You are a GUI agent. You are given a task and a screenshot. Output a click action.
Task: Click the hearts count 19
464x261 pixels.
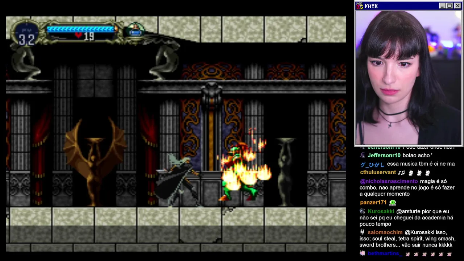tap(89, 36)
